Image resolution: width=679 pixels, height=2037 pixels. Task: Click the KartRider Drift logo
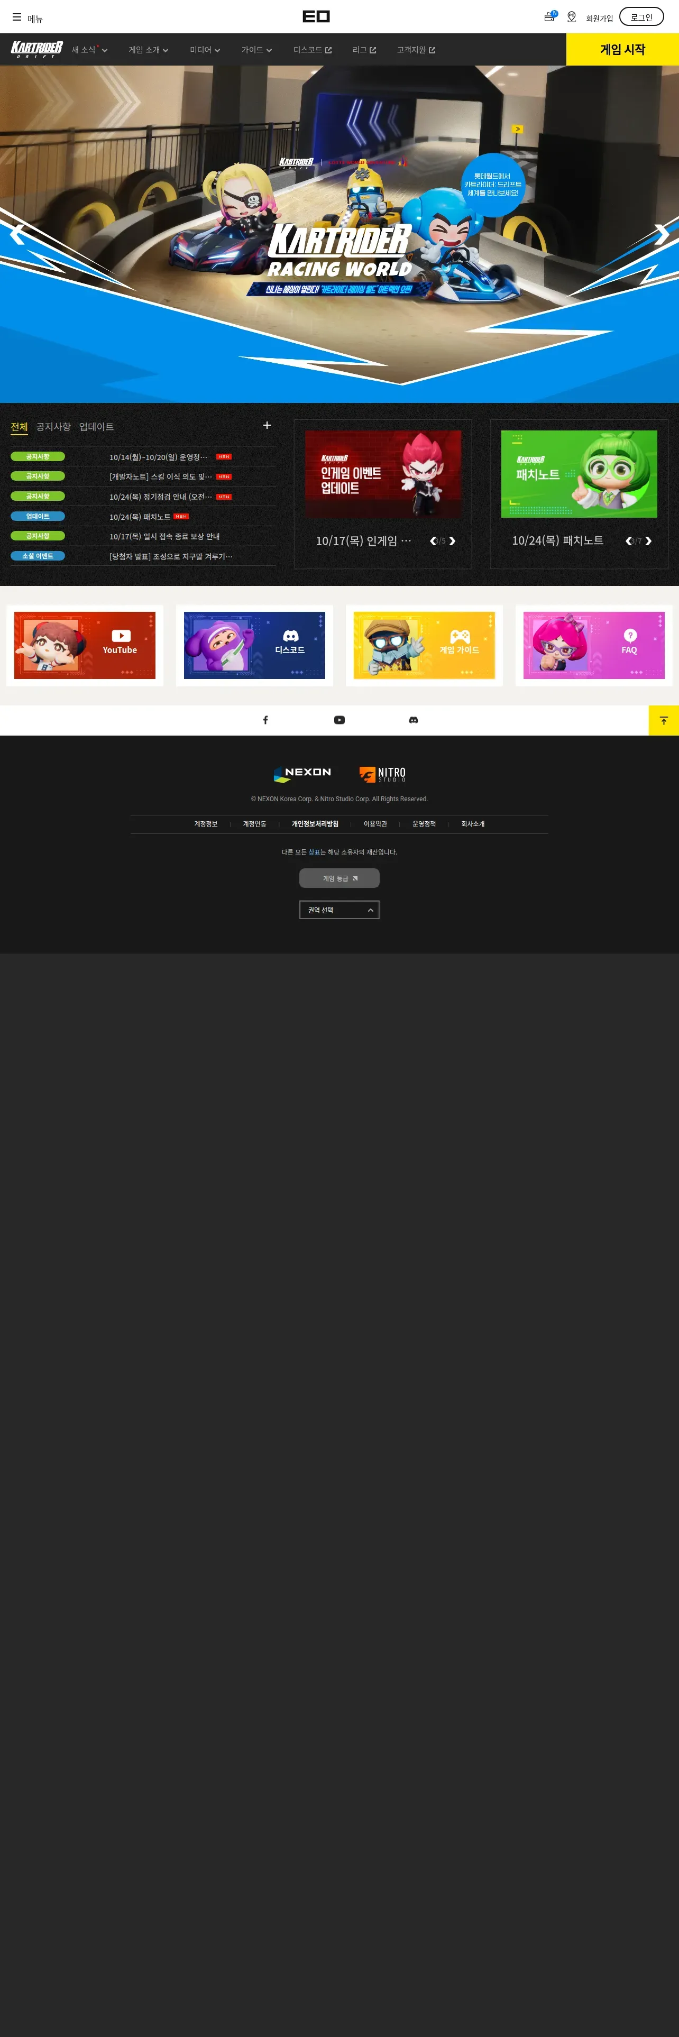(37, 50)
